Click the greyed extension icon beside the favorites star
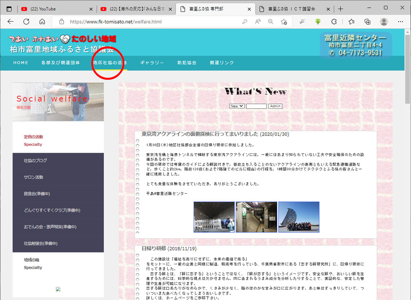The width and height of the screenshot is (411, 300). 302,22
